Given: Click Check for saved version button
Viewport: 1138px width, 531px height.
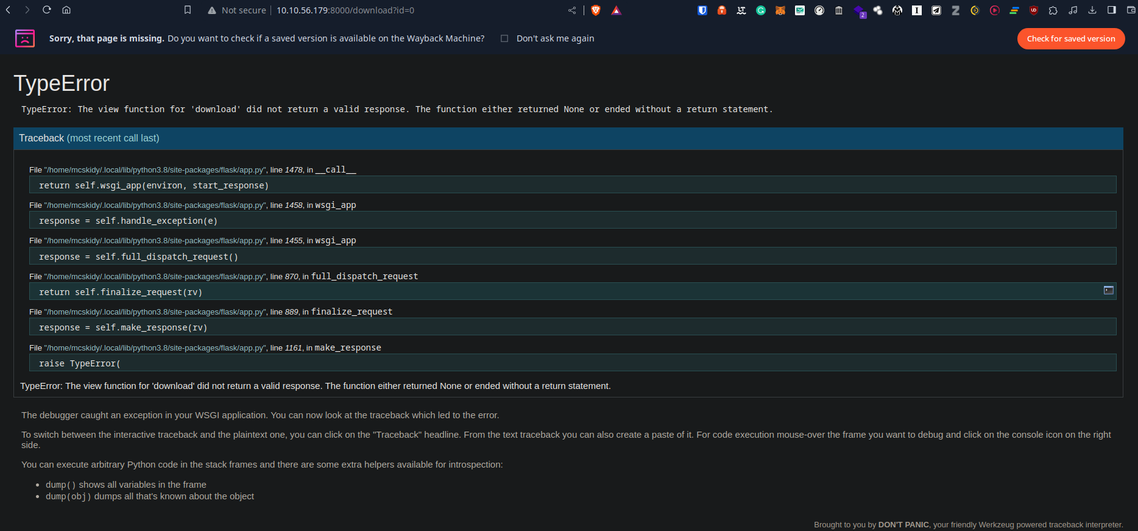Looking at the screenshot, I should [1071, 38].
